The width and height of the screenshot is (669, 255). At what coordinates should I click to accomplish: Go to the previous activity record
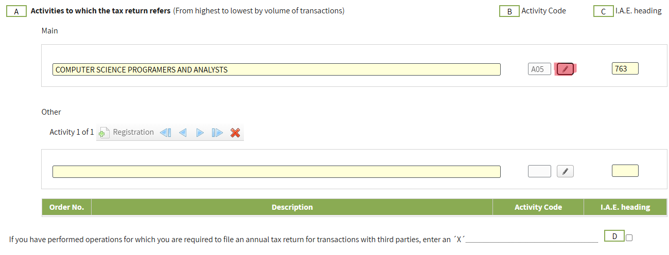[182, 133]
